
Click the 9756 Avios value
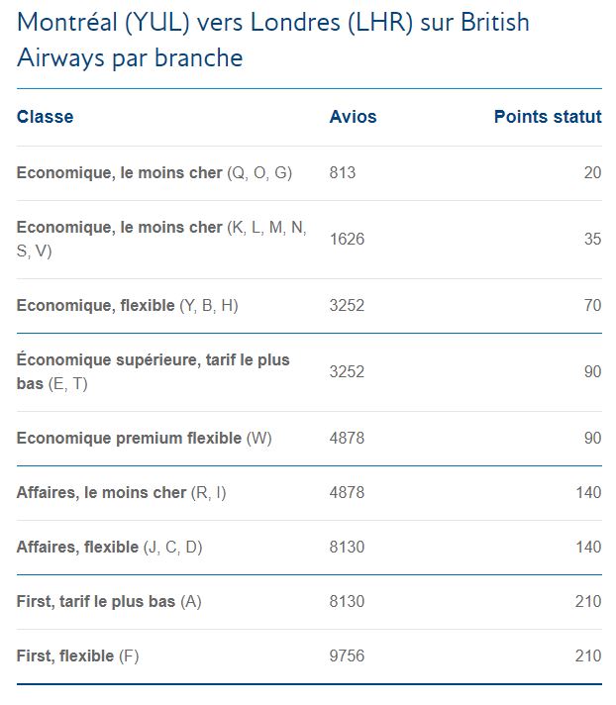(347, 655)
